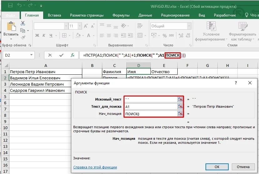This screenshot has height=174, width=259.
Task: Click the Format Painter brush icon
Action: click(23, 37)
